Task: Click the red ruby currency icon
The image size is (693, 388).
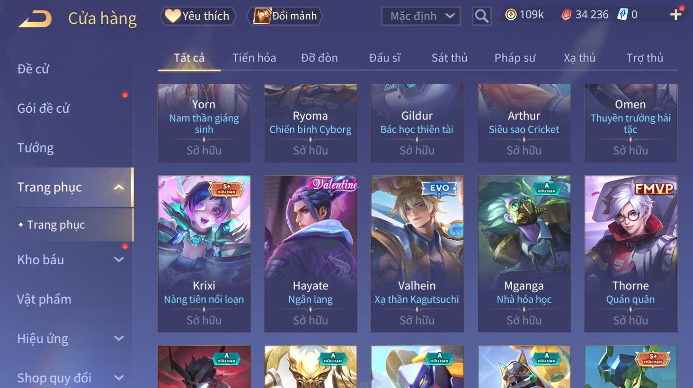Action: pyautogui.click(x=566, y=15)
